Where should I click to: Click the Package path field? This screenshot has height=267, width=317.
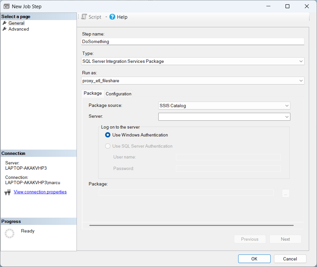click(186, 192)
